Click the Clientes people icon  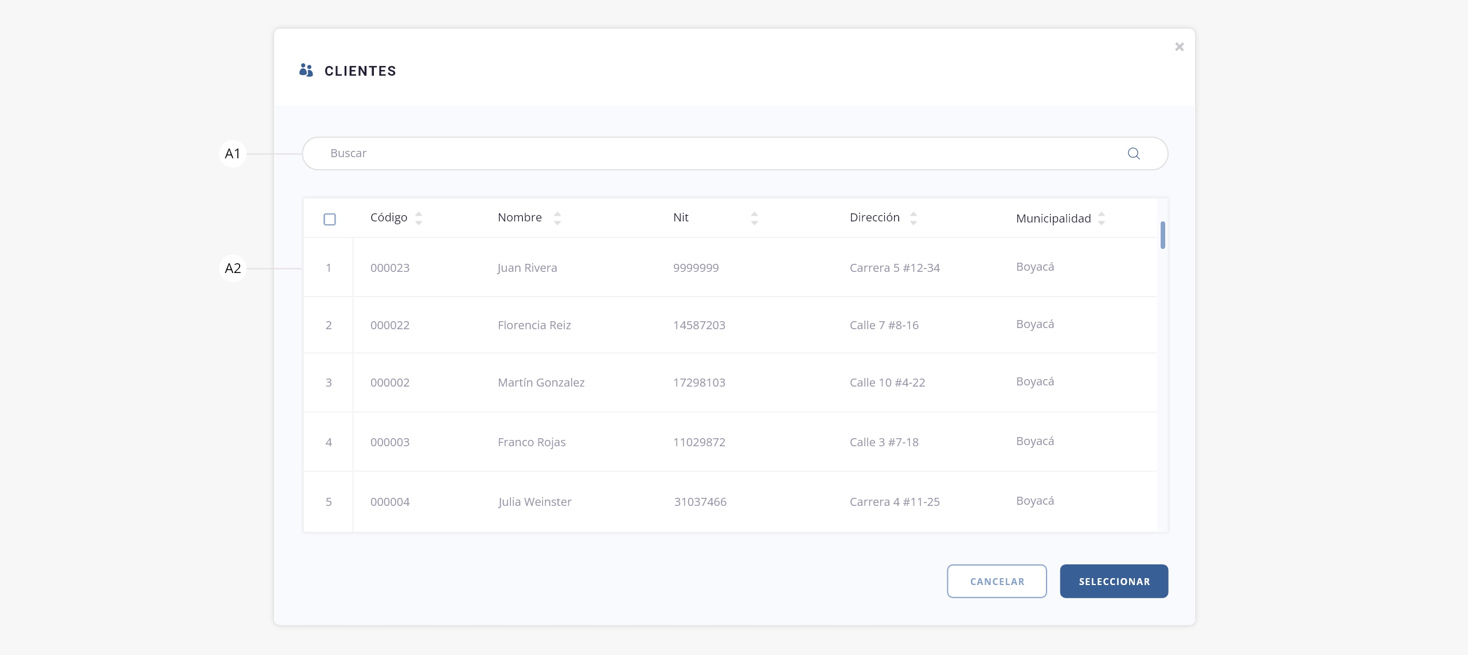click(x=306, y=71)
